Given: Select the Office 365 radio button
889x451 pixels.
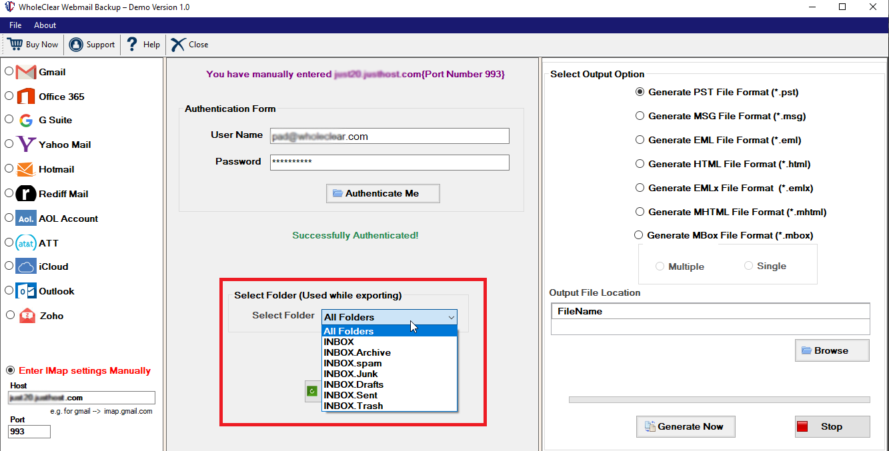Looking at the screenshot, I should coord(9,95).
